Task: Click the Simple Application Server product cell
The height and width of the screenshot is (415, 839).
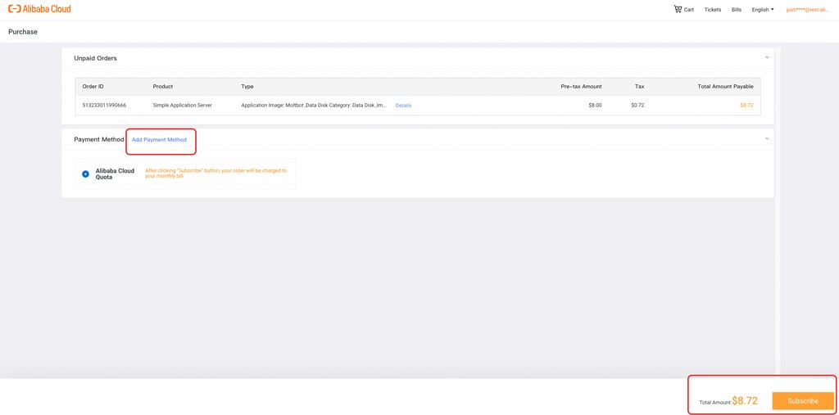Action: [182, 106]
